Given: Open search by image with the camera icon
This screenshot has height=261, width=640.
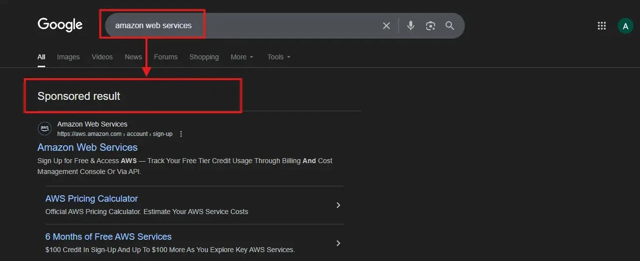Looking at the screenshot, I should tap(431, 26).
